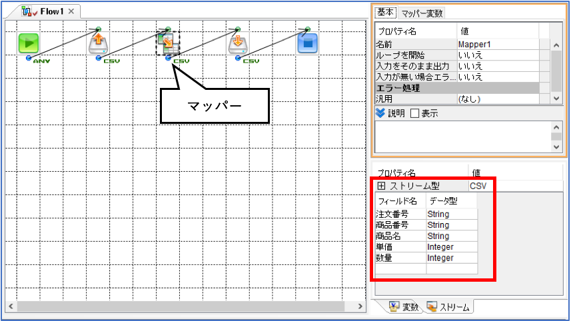Screen dimensions: 571x321
Task: Collapse the 説明 section chevron
Action: 380,113
